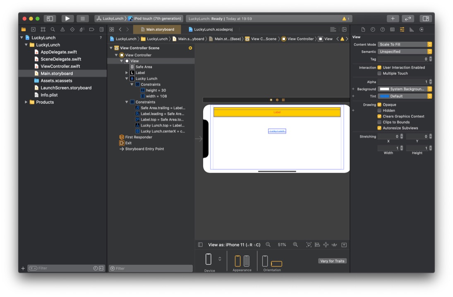This screenshot has height=297, width=453.
Task: Open Resolve Auto Layout Issues menu
Action: coord(334,245)
